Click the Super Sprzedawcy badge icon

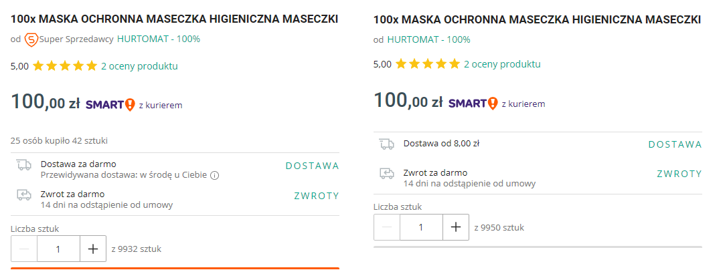coord(31,39)
